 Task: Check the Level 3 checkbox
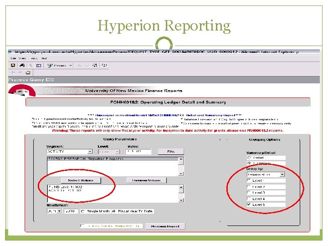click(249, 192)
